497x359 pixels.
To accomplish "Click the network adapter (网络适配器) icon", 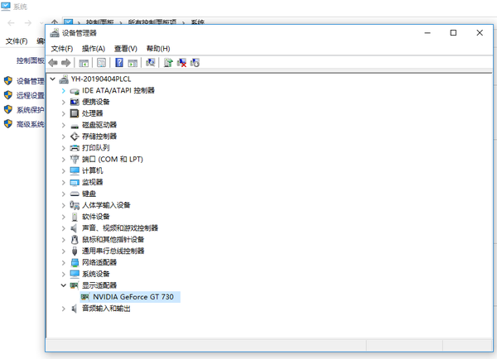I will (75, 262).
